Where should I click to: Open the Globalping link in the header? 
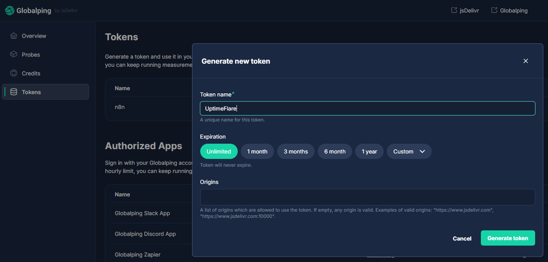(512, 10)
